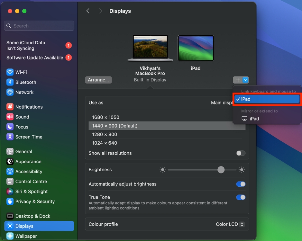Open the add display dropdown arrow

click(245, 80)
